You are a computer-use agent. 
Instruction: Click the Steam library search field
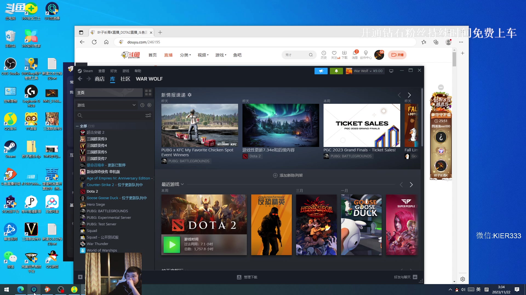tap(112, 116)
